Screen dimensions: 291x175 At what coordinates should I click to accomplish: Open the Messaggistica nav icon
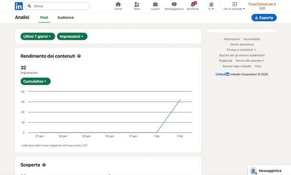174,6
